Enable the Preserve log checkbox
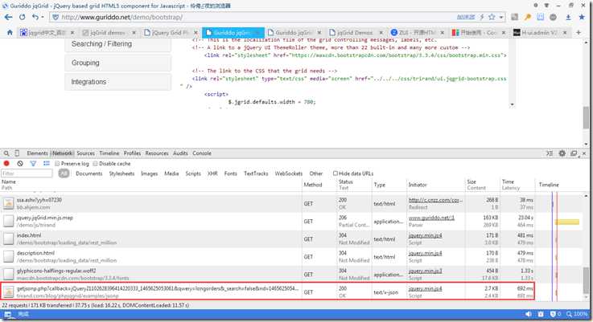593x322 pixels. pyautogui.click(x=56, y=163)
